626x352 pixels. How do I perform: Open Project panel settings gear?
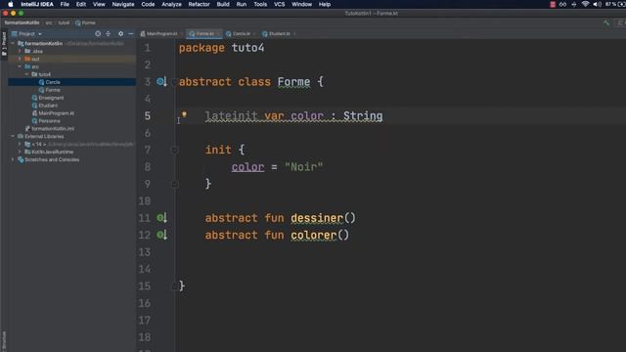point(120,34)
